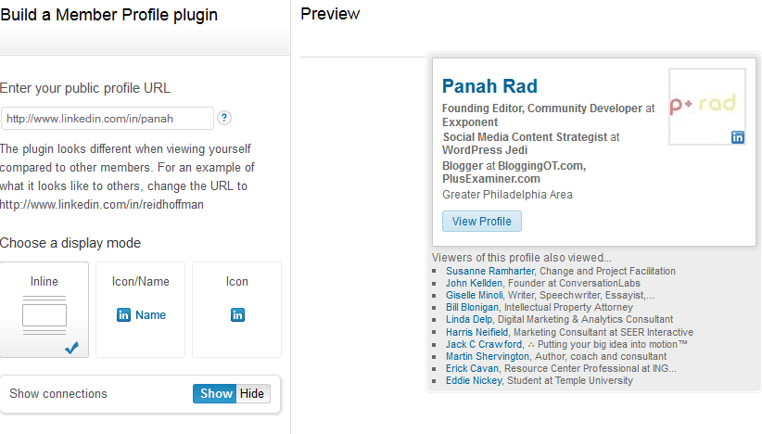Image resolution: width=762 pixels, height=434 pixels.
Task: Select the Icon/Name display mode
Action: (x=141, y=310)
